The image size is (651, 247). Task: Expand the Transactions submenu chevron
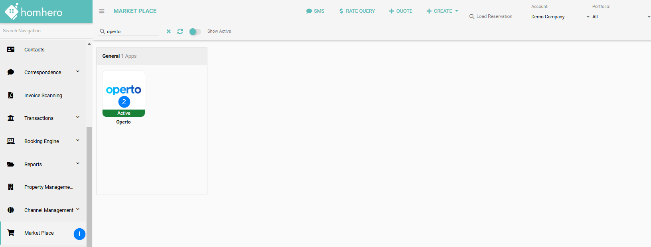pos(78,118)
